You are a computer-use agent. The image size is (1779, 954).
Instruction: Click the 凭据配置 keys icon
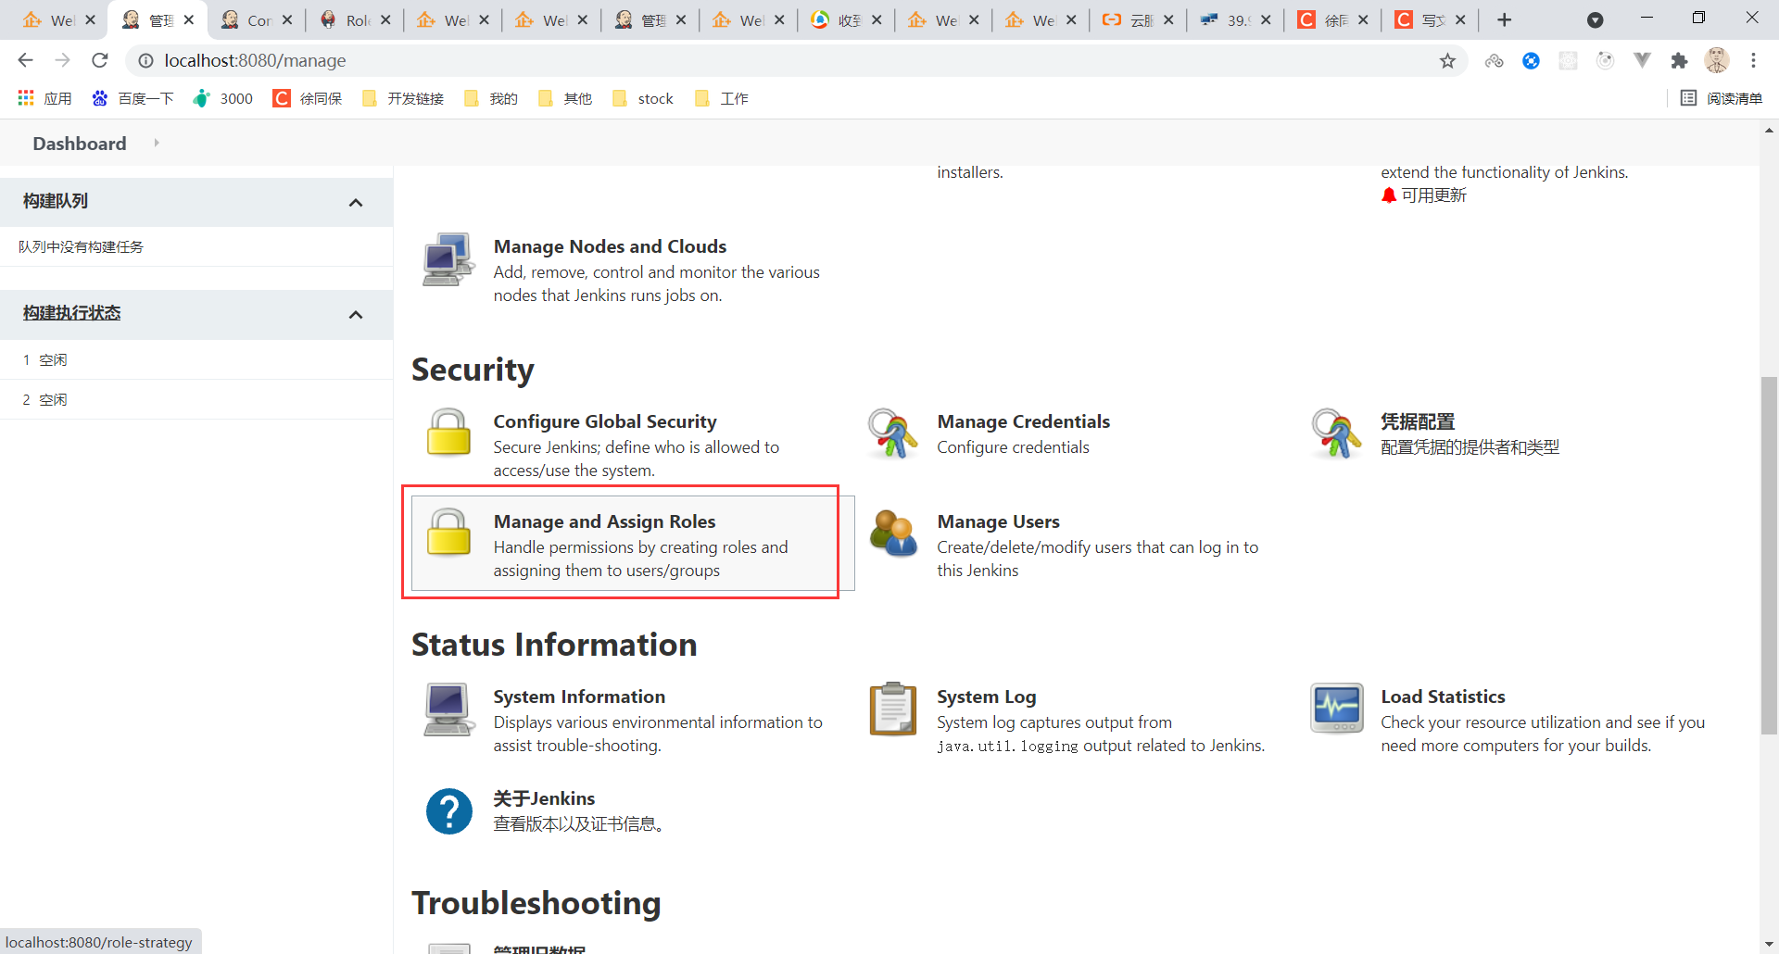tap(1336, 433)
